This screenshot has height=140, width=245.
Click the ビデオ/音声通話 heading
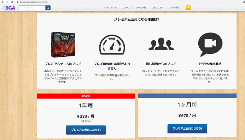point(210,64)
